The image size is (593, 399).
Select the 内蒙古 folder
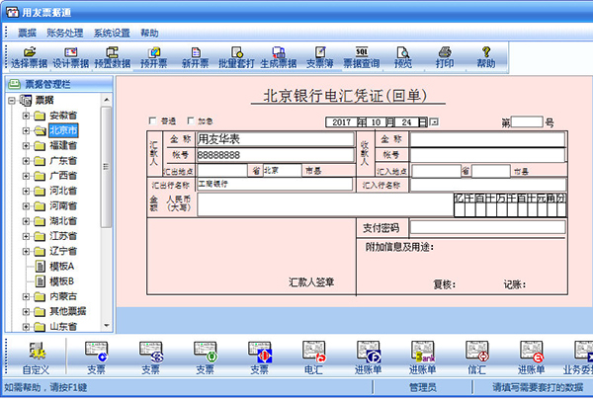pos(63,296)
